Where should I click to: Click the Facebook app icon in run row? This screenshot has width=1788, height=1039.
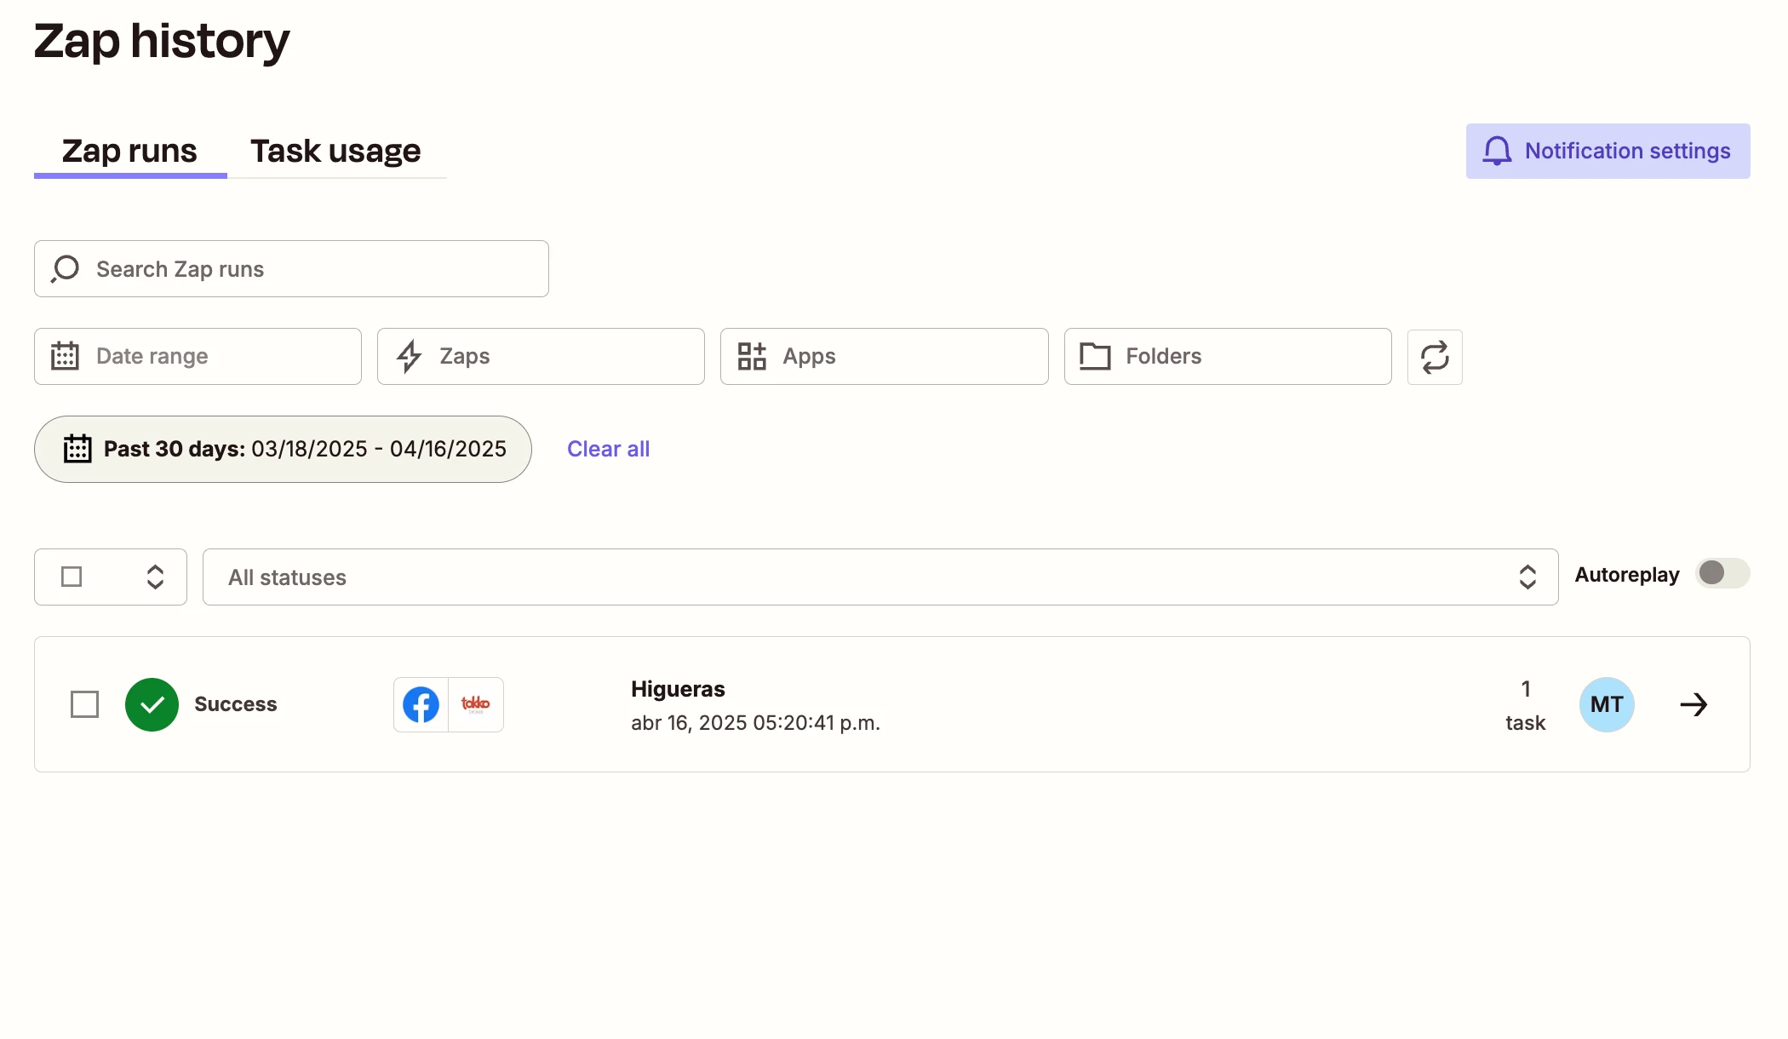click(421, 704)
